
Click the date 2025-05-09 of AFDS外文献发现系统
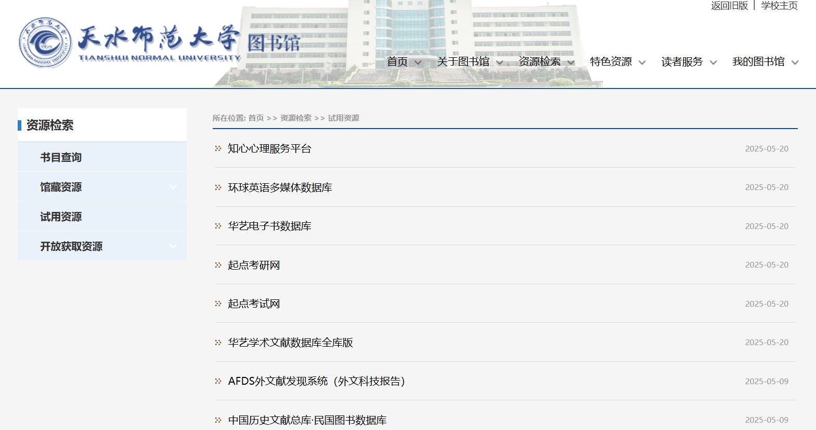pyautogui.click(x=767, y=382)
